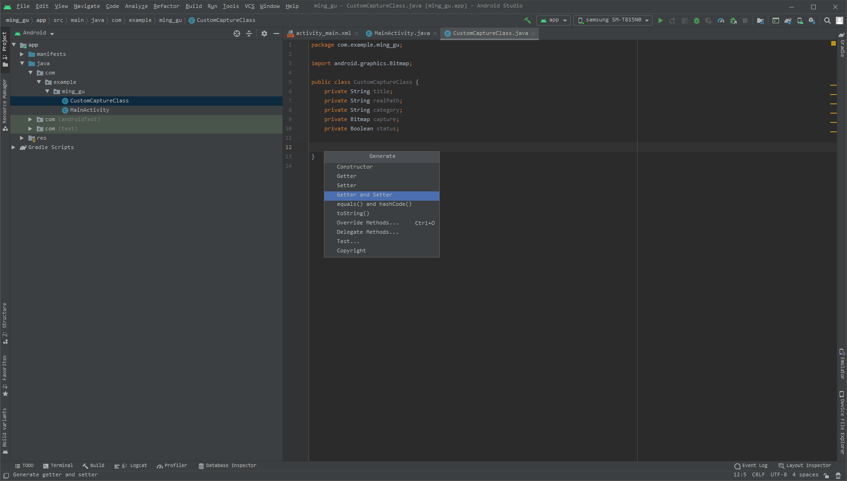847x481 pixels.
Task: Open the app run configuration dropdown
Action: point(553,20)
